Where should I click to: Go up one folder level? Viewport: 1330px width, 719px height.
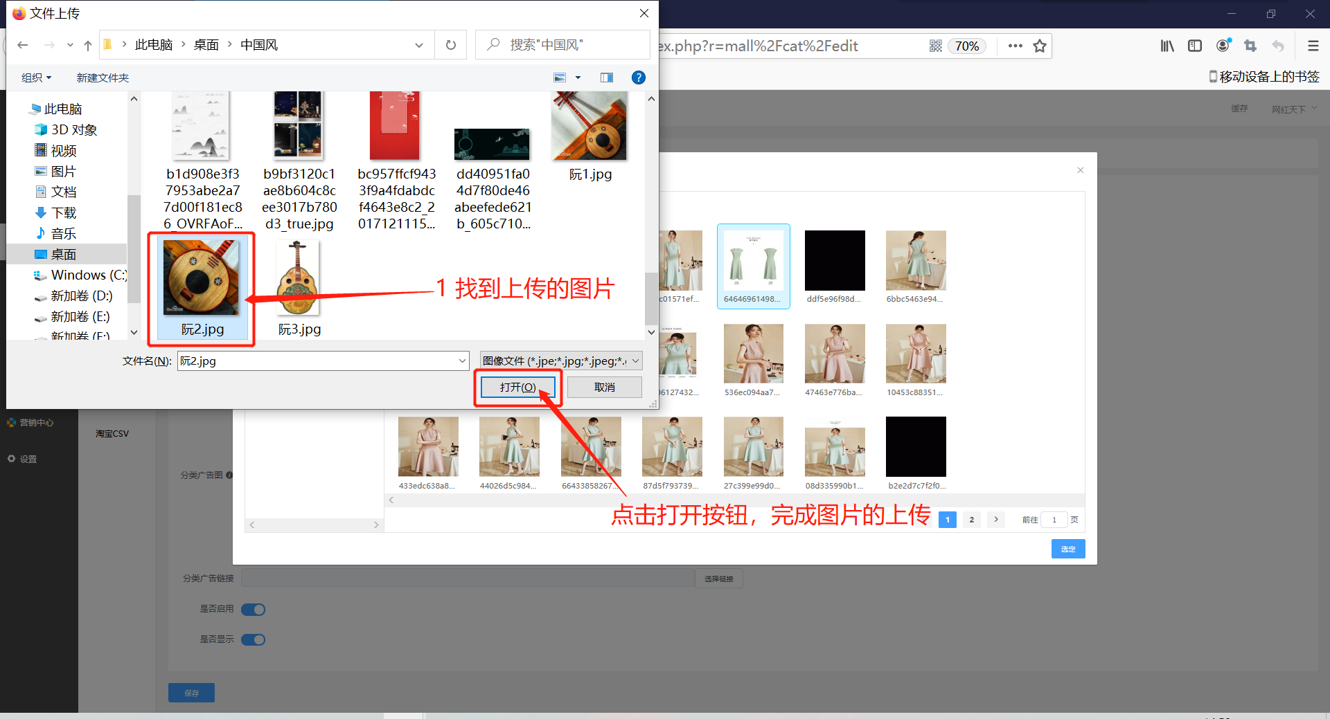88,45
